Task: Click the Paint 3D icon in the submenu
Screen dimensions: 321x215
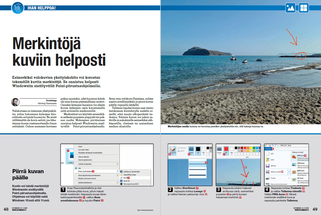Action: (121, 181)
